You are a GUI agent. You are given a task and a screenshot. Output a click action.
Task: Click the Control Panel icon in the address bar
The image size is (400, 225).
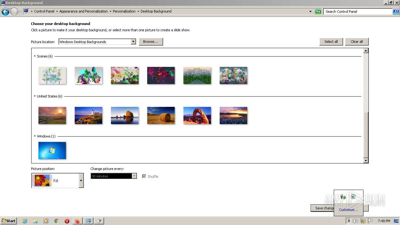26,11
